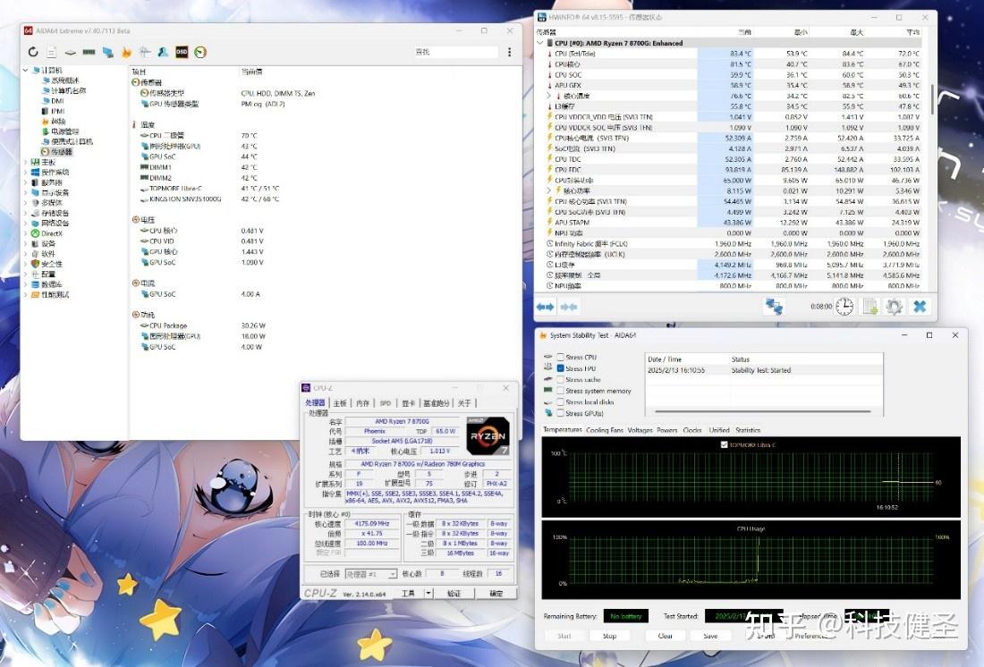This screenshot has height=667, width=984.
Task: Launch stability test via flame icon
Action: [x=126, y=53]
